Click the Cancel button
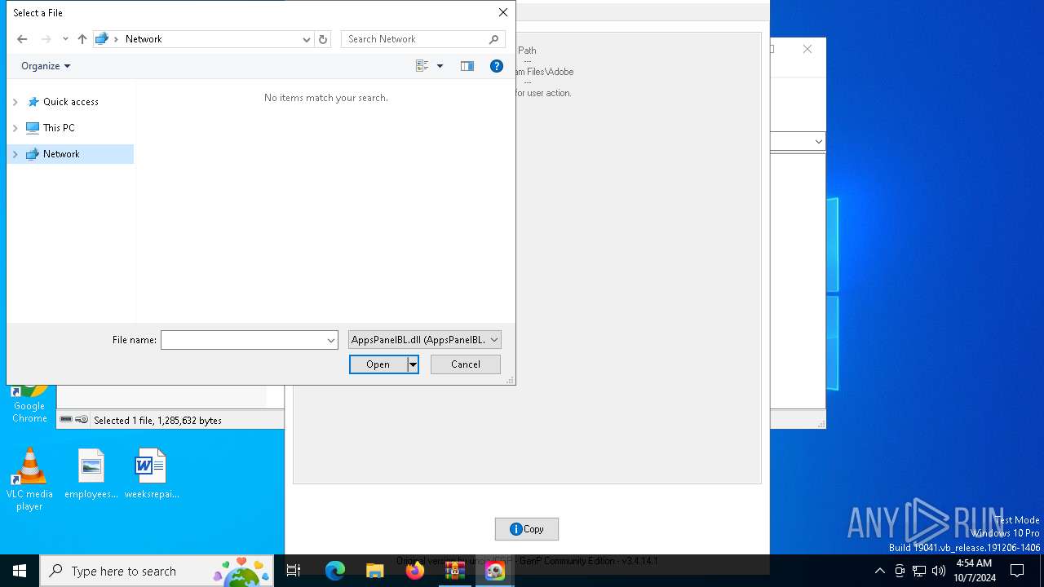 coord(466,364)
